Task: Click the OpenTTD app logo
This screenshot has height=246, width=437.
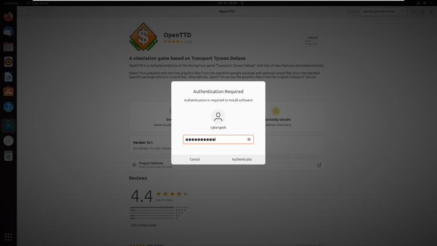Action: pos(143,37)
